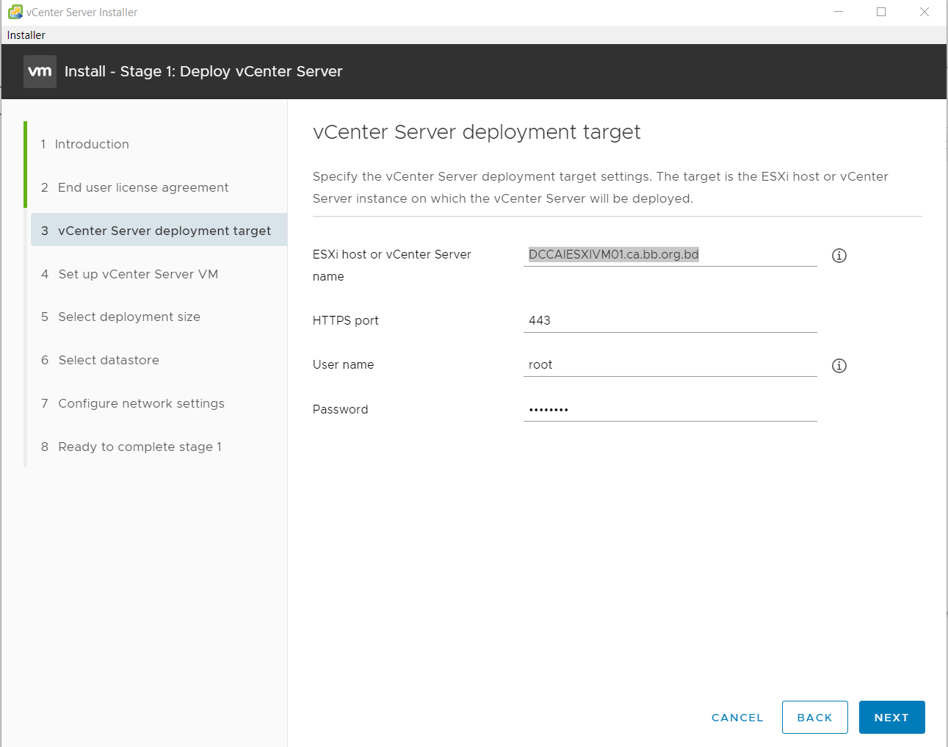Screen dimensions: 948x747
Task: Click the Password input field
Action: click(x=670, y=409)
